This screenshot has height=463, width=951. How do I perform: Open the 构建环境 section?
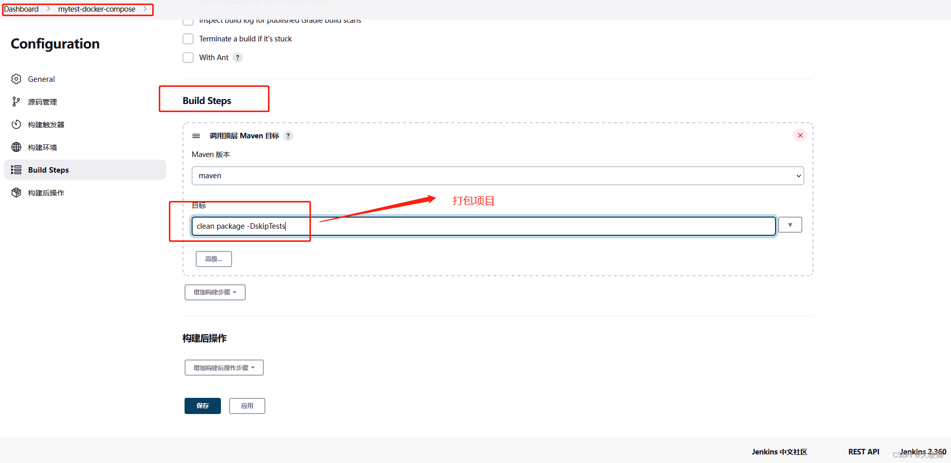coord(43,147)
